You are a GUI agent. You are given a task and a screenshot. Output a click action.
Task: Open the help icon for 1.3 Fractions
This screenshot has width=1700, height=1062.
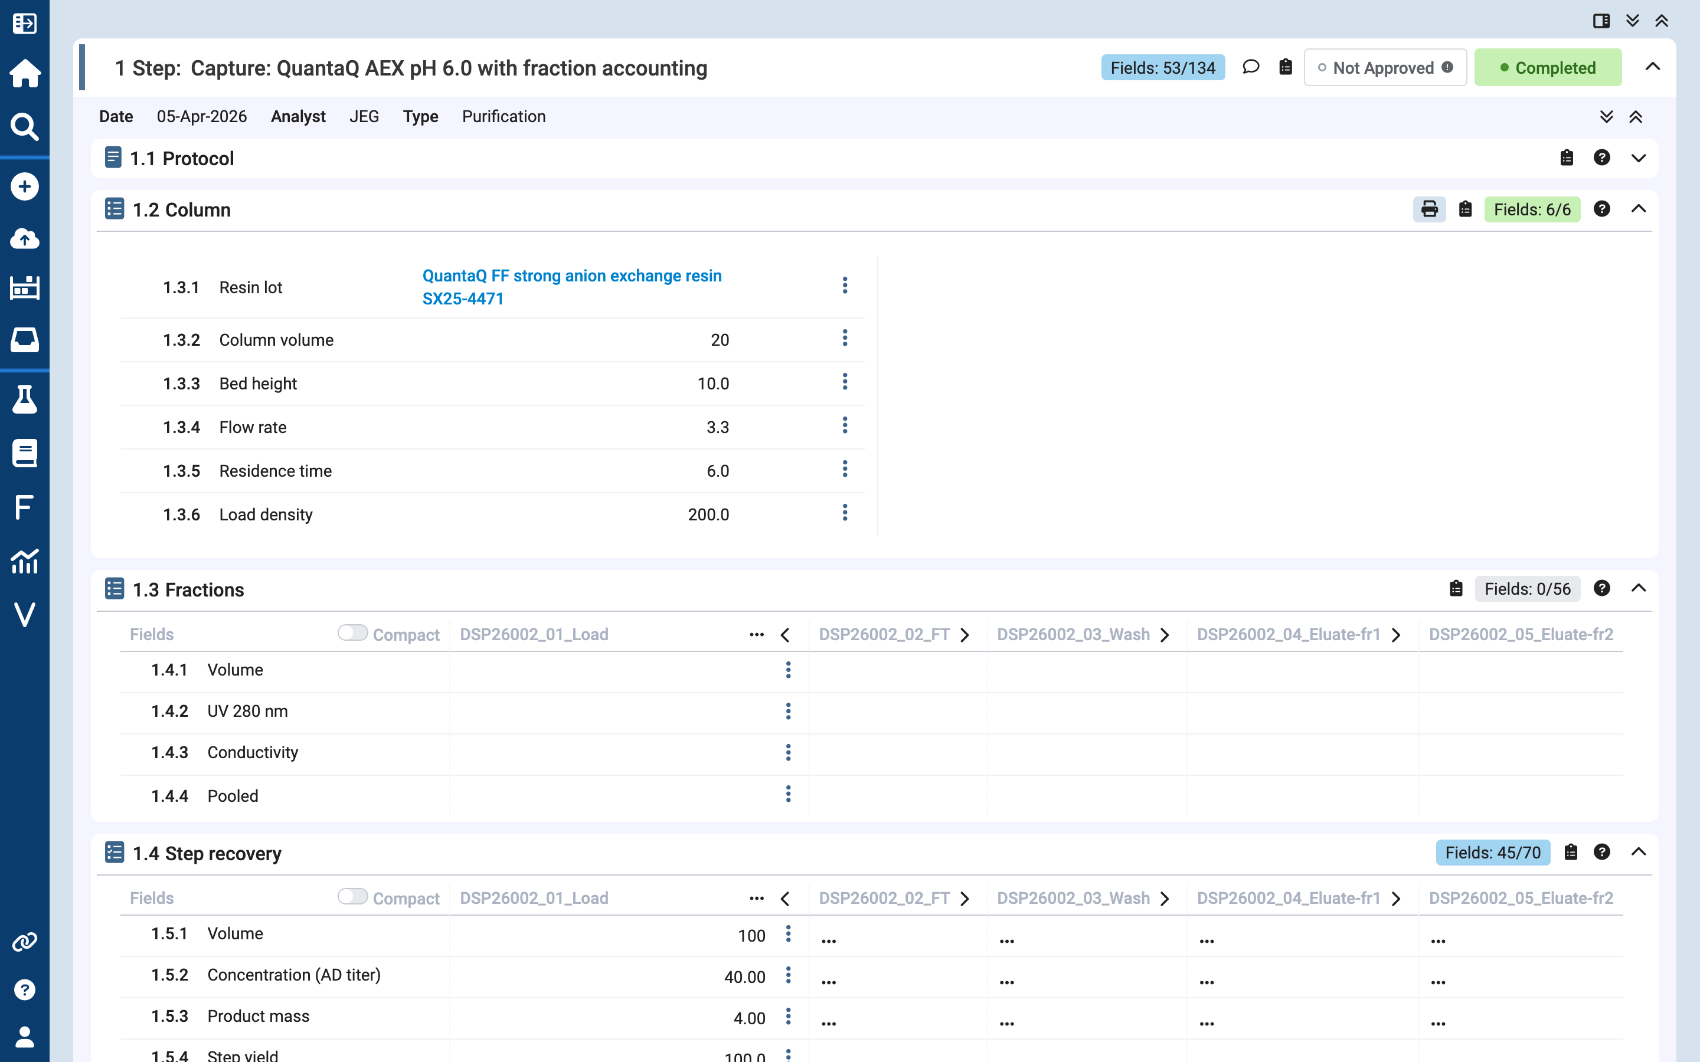(x=1601, y=589)
